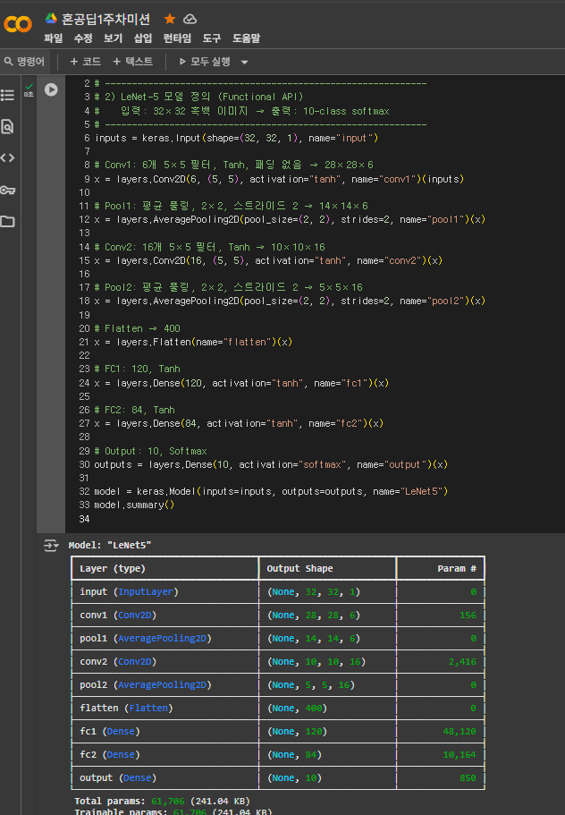Click 모두 실행 to run all cells
The height and width of the screenshot is (815, 565).
tap(205, 62)
